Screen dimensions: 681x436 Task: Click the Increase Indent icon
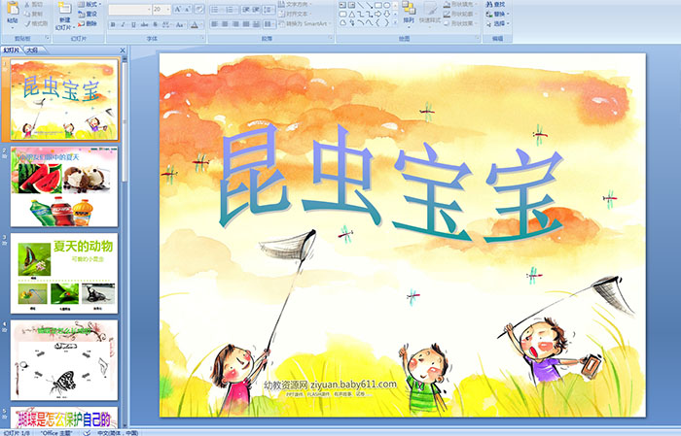tap(256, 10)
